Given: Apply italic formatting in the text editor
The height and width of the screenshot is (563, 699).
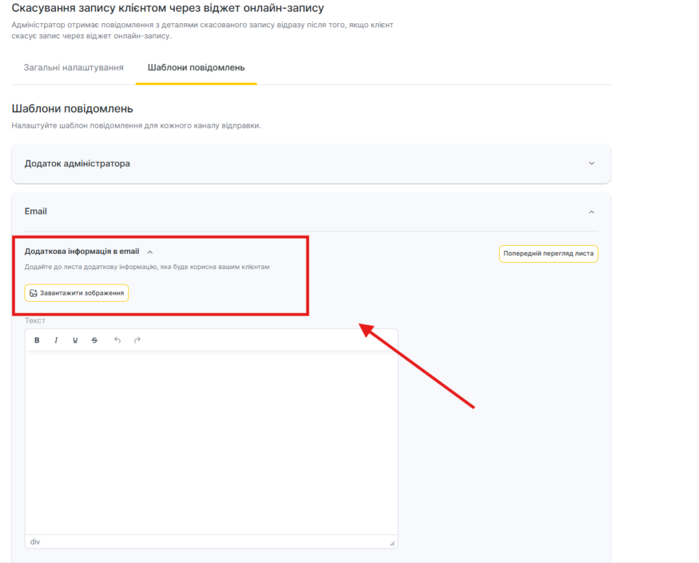Looking at the screenshot, I should [x=56, y=340].
